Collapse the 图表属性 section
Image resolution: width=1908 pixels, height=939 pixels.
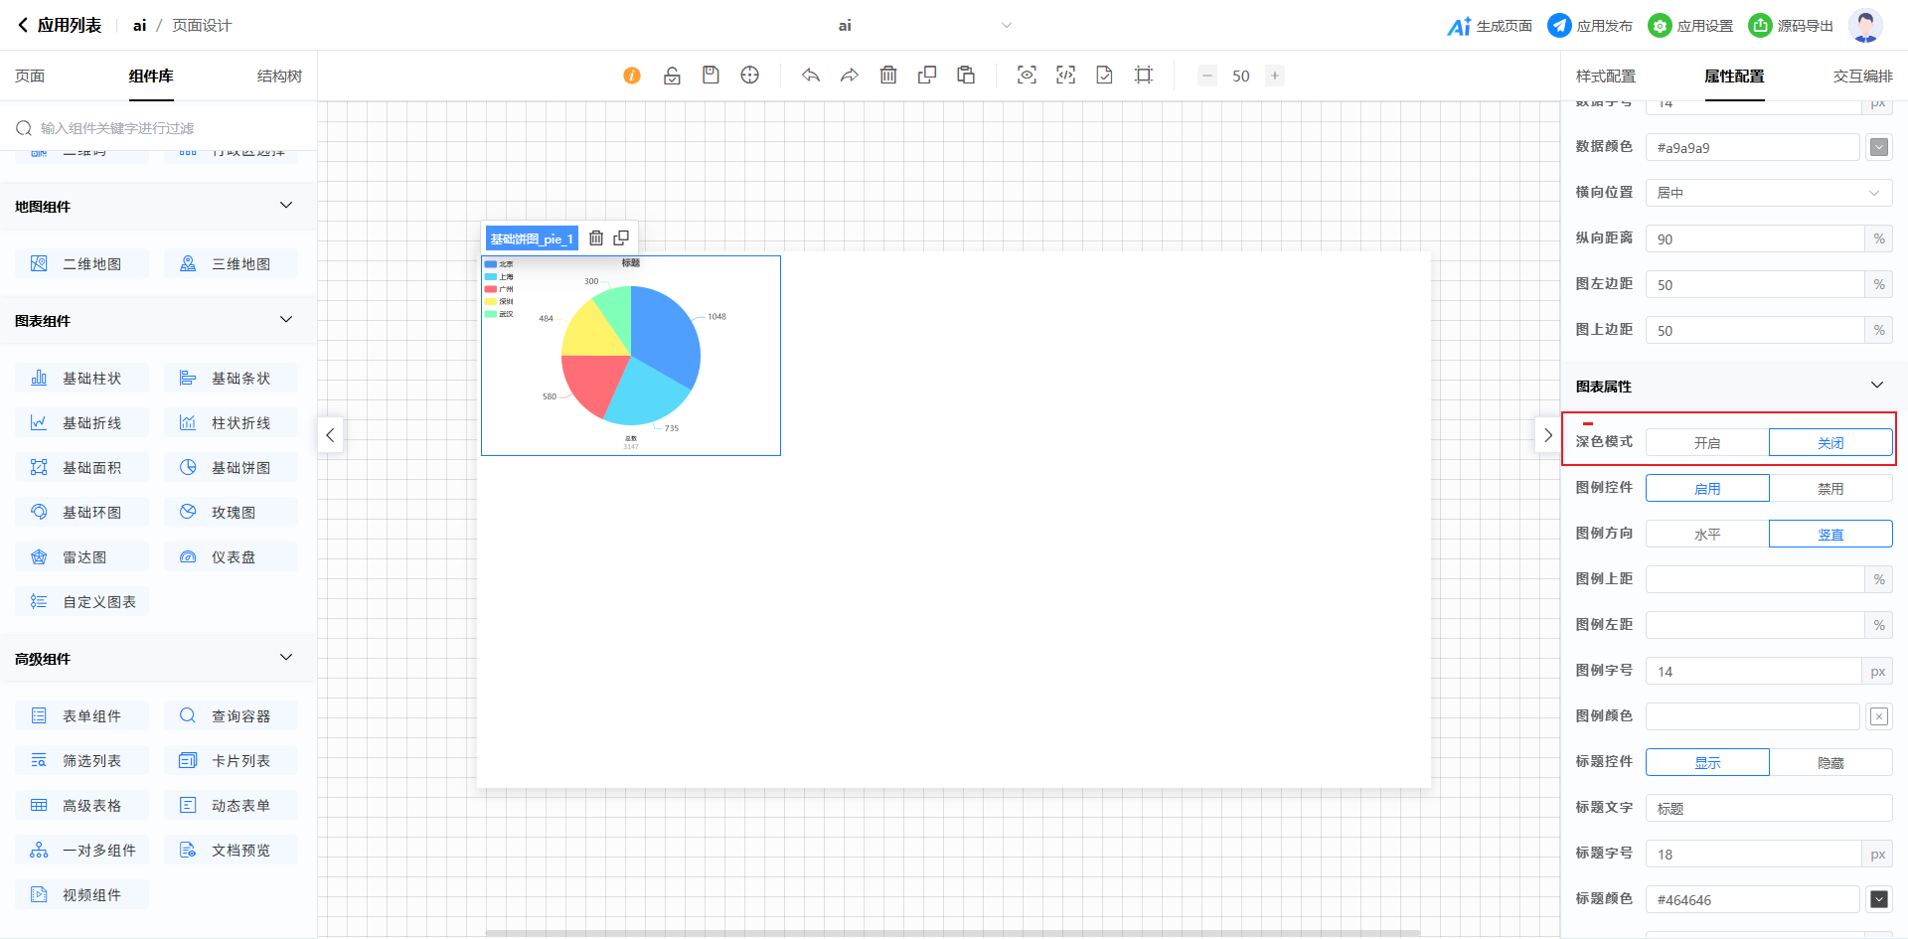coord(1876,386)
